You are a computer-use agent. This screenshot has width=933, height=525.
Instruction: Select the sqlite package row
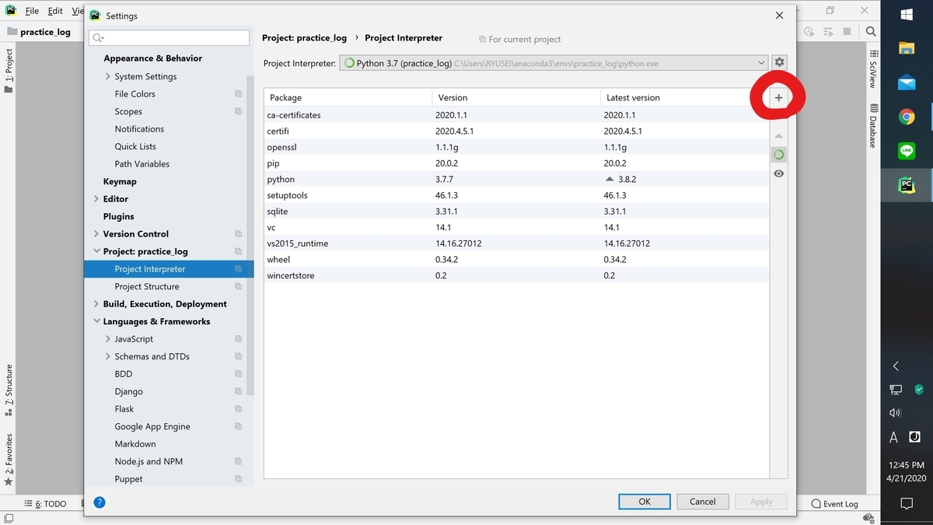pyautogui.click(x=516, y=212)
